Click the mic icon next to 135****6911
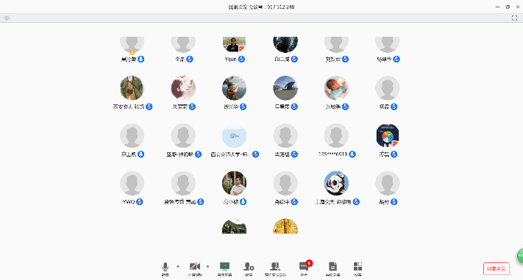The width and height of the screenshot is (523, 280). pos(352,154)
